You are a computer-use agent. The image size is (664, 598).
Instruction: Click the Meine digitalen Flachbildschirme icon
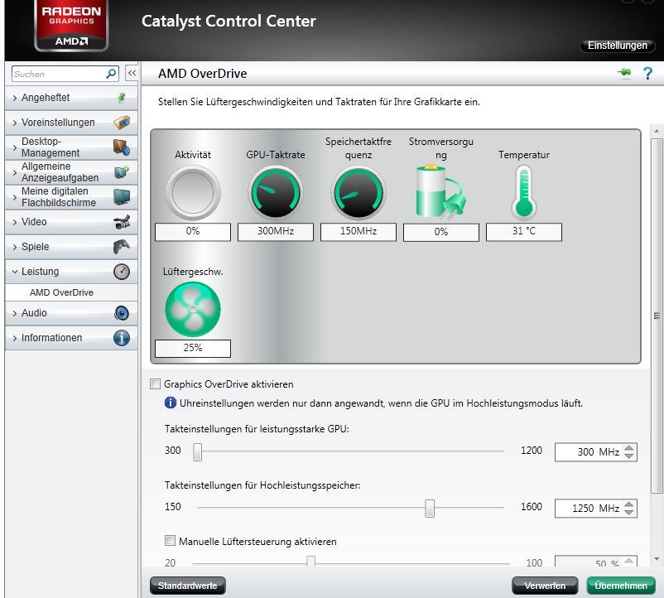[x=122, y=197]
